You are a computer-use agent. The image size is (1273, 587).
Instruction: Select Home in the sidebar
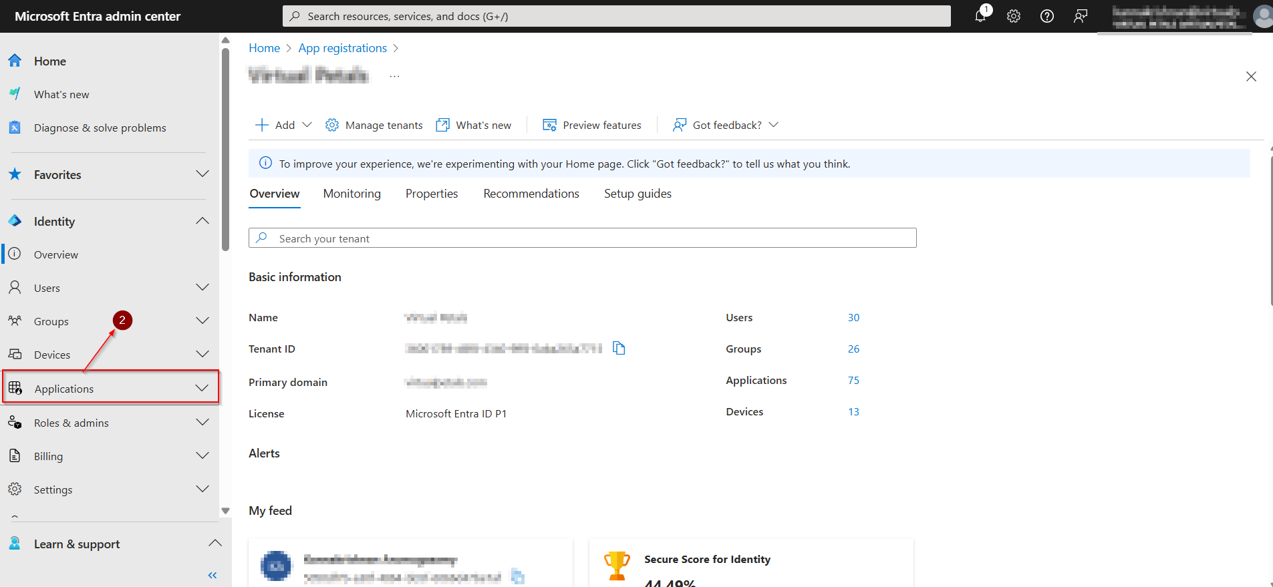[x=50, y=61]
